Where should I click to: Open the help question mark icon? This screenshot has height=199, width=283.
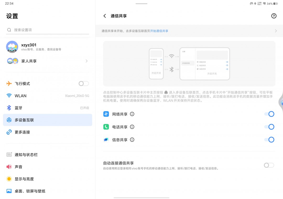pos(274,16)
